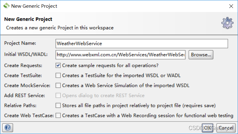Click the "Create MockService:" label
Viewport: 238px width, 134px height.
[27, 85]
